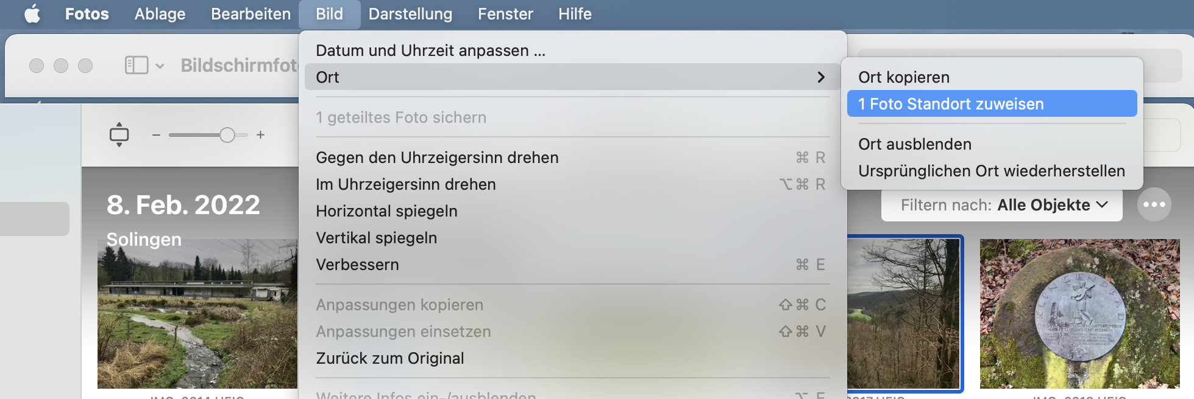Click Ursprünglichen Ort wiederherstellen
The height and width of the screenshot is (399, 1194).
(x=991, y=171)
